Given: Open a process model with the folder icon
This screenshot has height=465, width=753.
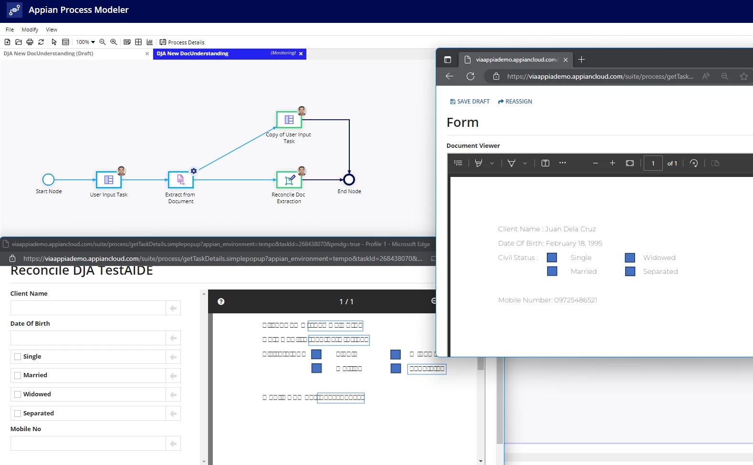Looking at the screenshot, I should pyautogui.click(x=19, y=42).
